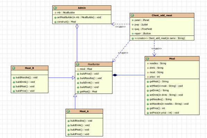
Task: Click private icon beside price : int
Action: click(148, 77)
